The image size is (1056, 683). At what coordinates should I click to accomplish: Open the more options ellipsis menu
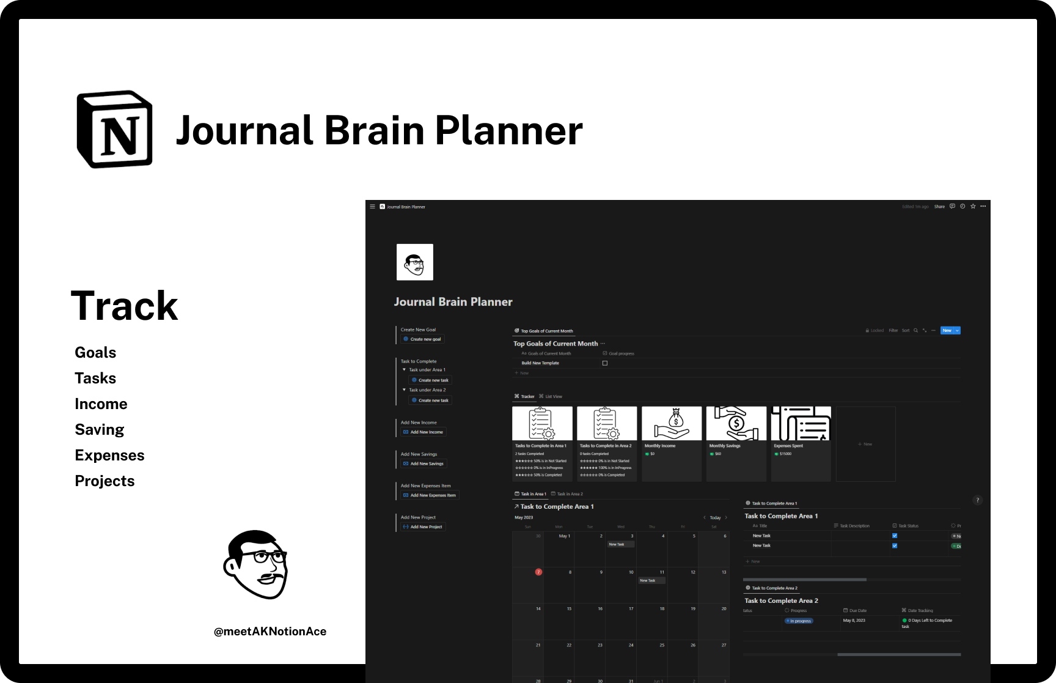pos(983,206)
